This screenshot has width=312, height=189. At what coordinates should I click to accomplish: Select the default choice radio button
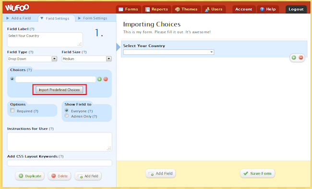[x=12, y=79]
